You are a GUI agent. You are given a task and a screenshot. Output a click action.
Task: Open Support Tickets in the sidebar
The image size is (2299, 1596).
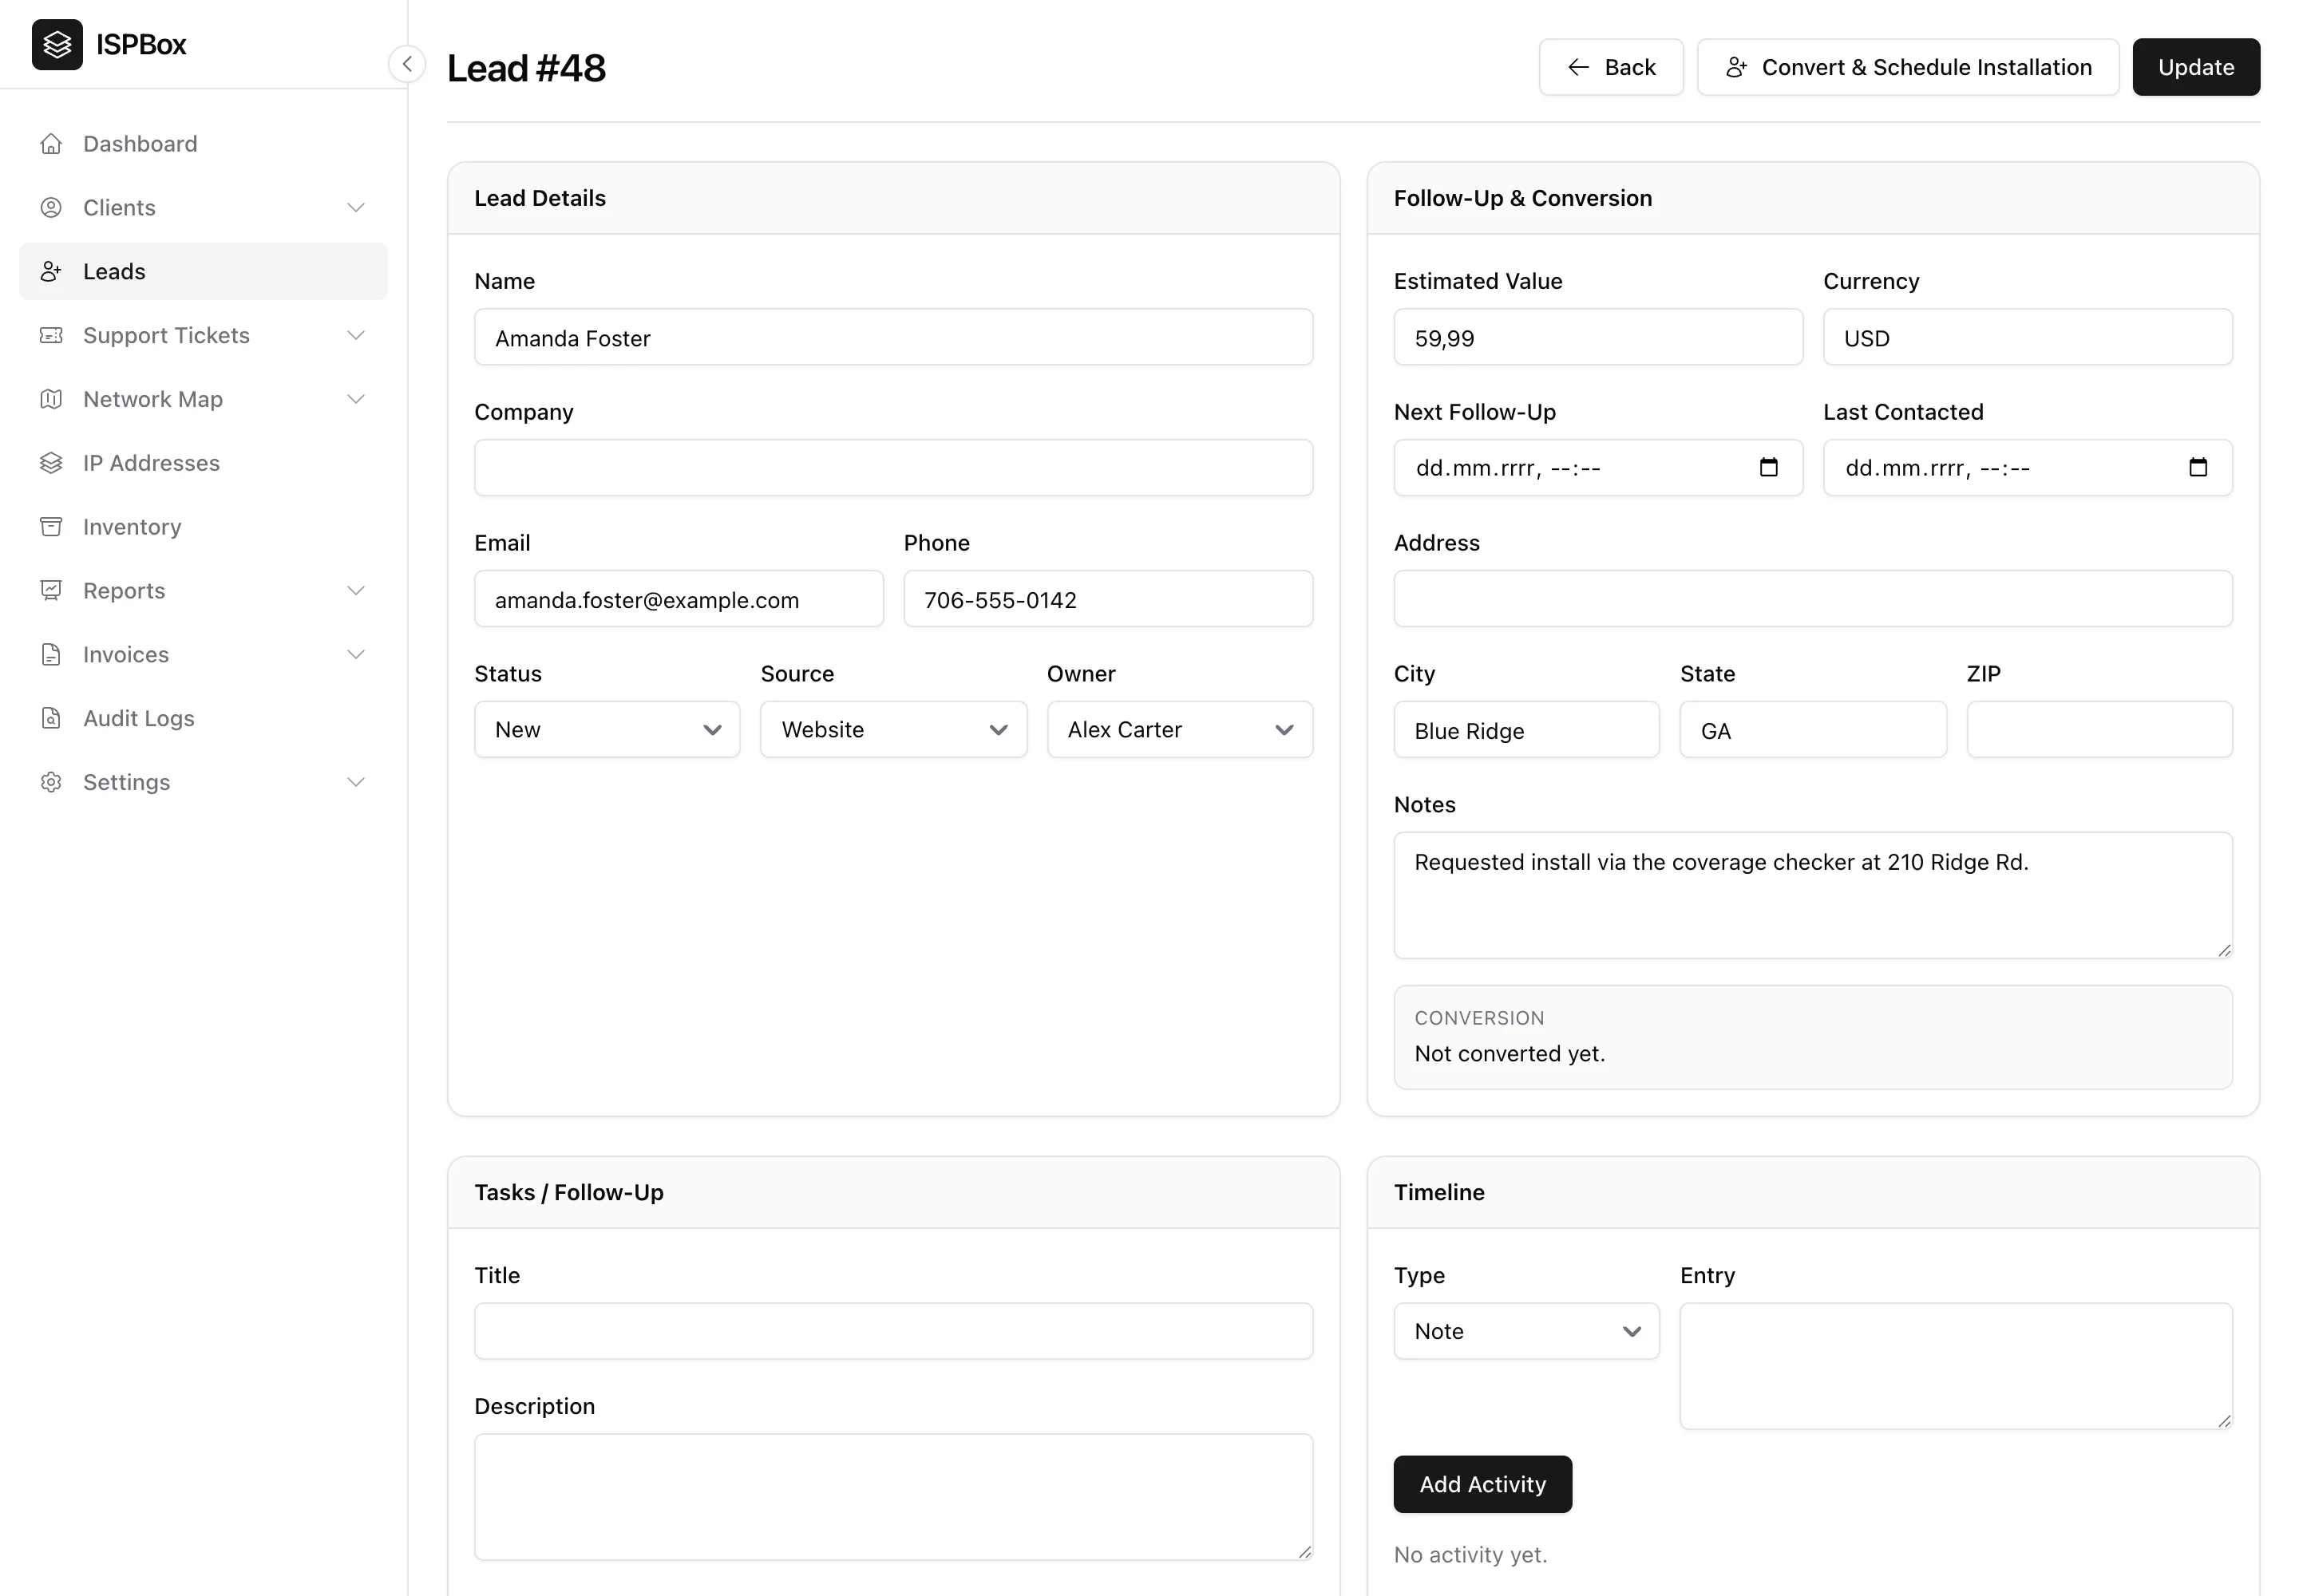[x=203, y=336]
